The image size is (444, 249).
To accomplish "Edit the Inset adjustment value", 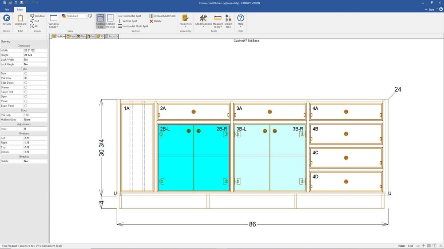I will [x=35, y=129].
